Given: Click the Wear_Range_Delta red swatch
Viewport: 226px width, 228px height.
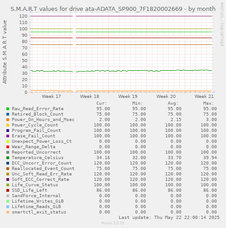Looking at the screenshot, I should click(8, 147).
